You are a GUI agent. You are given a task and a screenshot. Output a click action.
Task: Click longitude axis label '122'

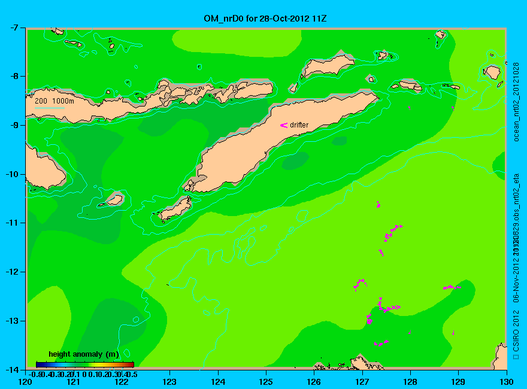pyautogui.click(x=122, y=382)
